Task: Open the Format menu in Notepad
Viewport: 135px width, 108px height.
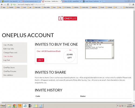Action: pyautogui.click(x=94, y=42)
